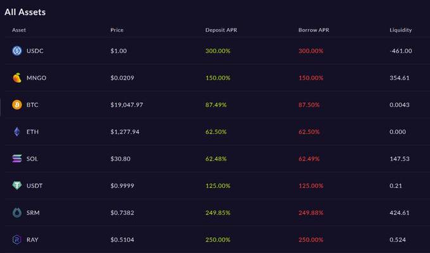
Task: Click the All Assets heading
Action: coord(25,12)
